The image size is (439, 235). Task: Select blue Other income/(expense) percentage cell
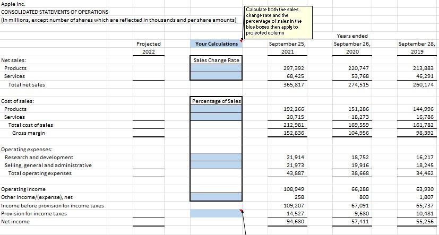click(x=216, y=197)
